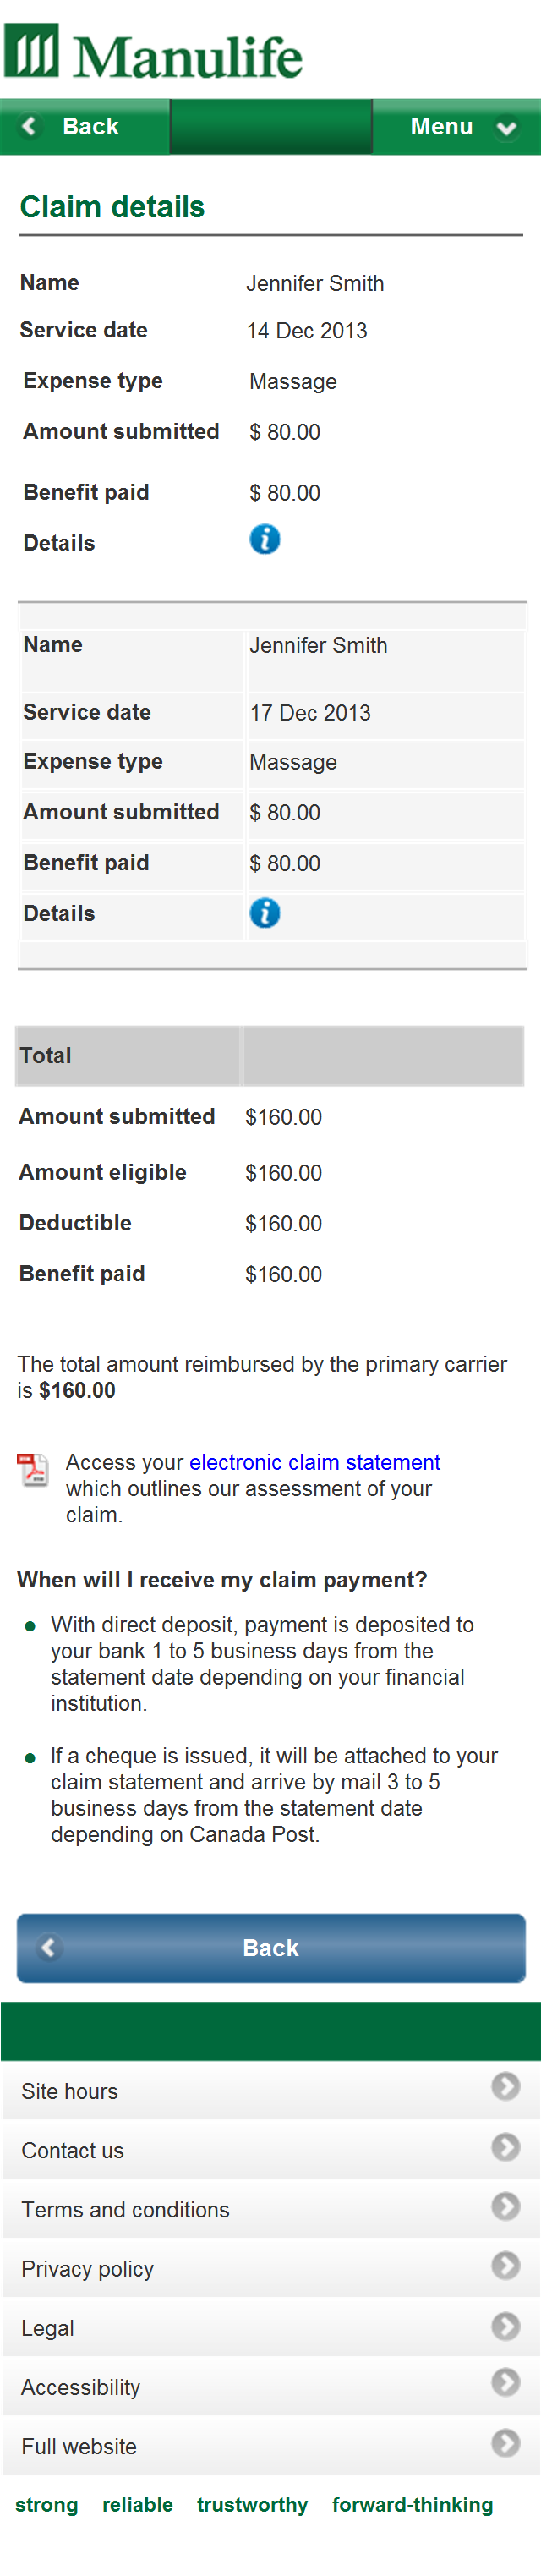This screenshot has height=2576, width=541.
Task: Click the Manulife logo icon
Action: pos(32,51)
